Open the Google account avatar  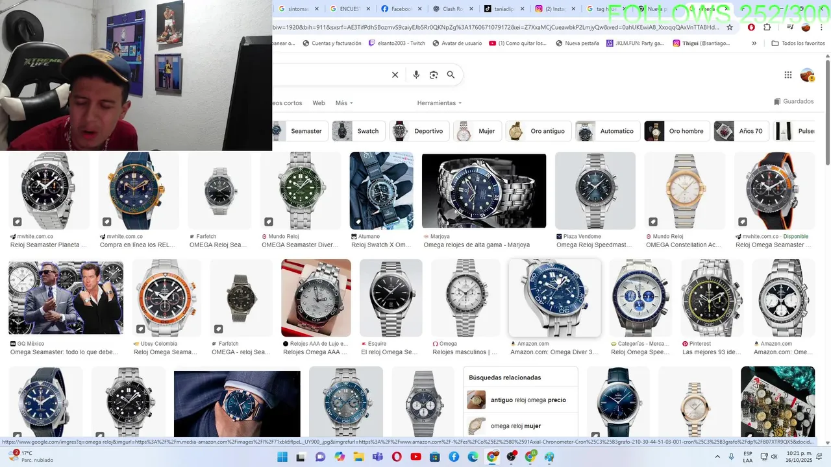point(807,75)
